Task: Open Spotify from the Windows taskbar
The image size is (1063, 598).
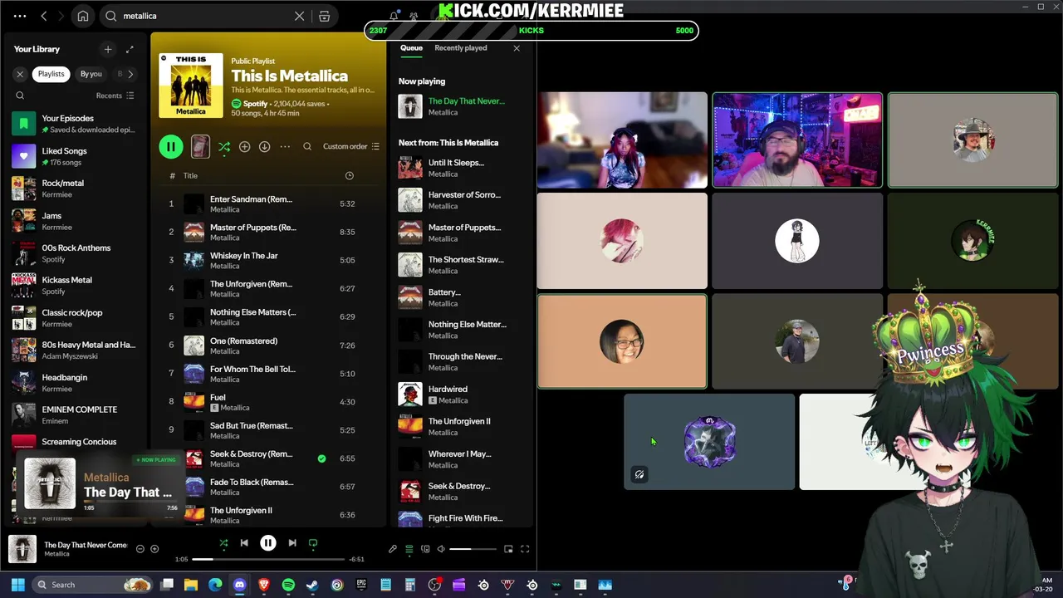Action: pos(288,585)
